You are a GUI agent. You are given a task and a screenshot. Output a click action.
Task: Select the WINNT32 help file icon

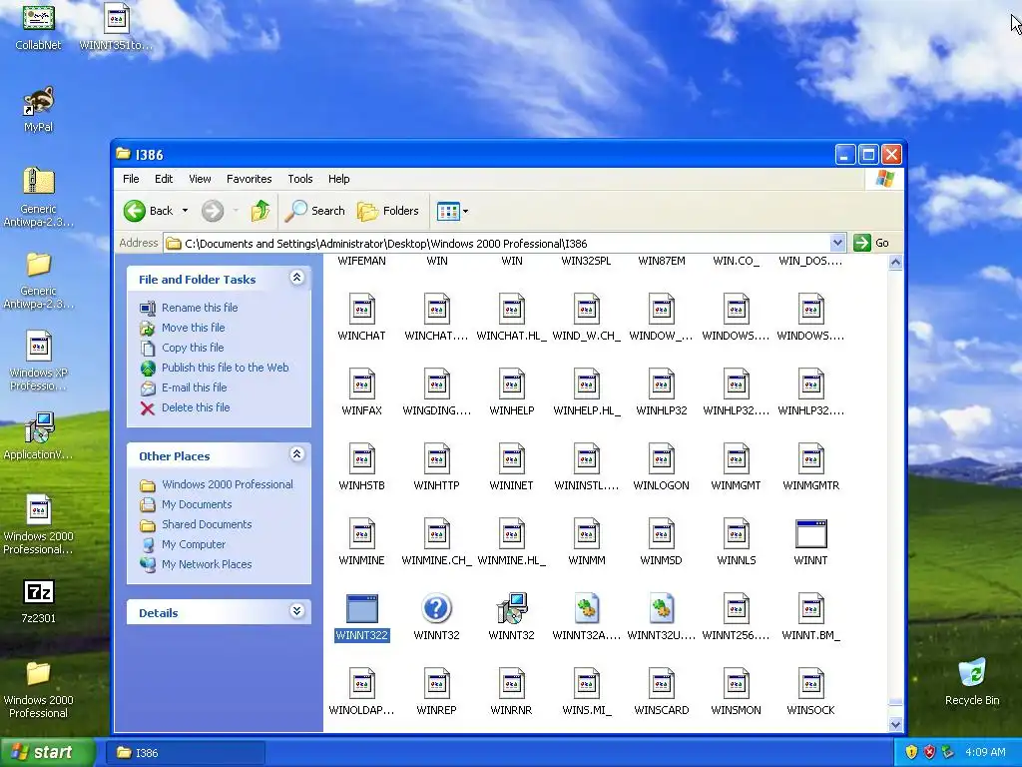point(437,608)
